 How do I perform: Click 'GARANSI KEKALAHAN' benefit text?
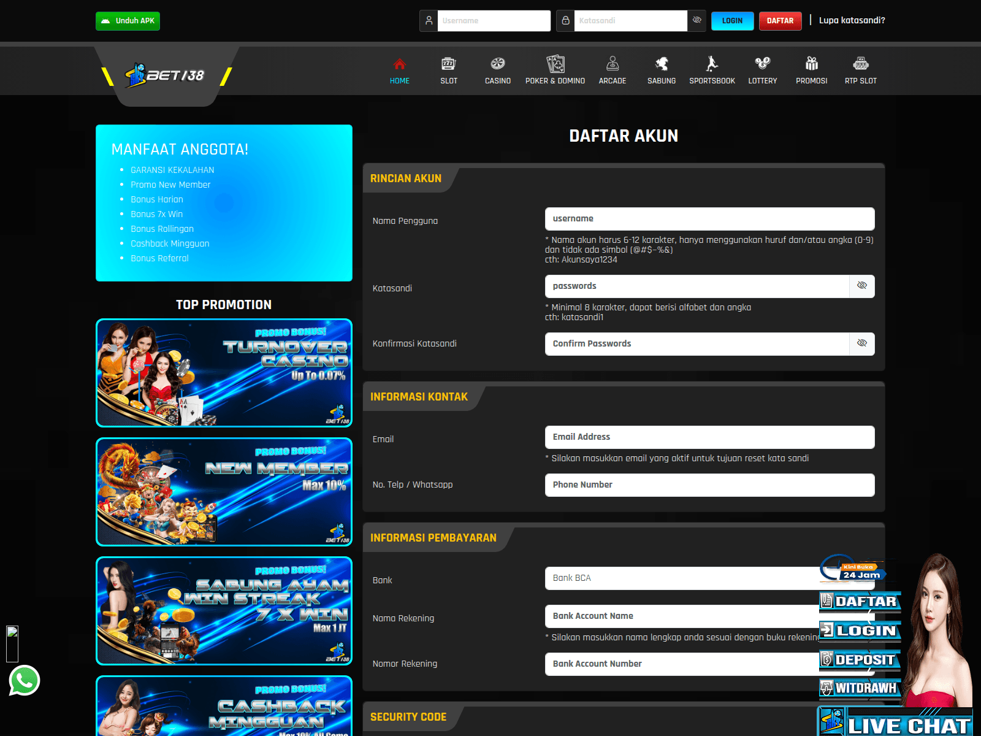tap(172, 170)
